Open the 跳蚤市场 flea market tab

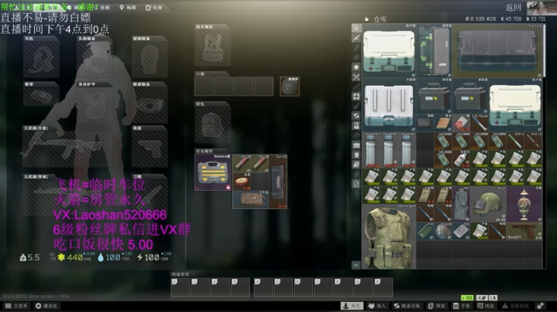click(x=407, y=306)
